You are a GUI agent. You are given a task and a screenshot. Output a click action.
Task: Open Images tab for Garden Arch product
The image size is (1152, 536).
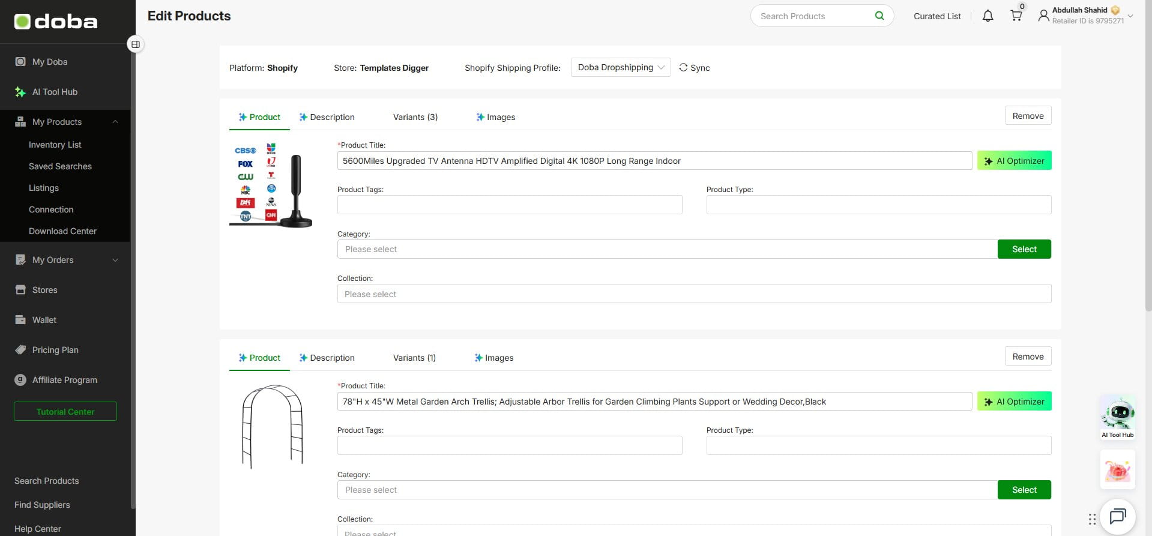pos(494,358)
